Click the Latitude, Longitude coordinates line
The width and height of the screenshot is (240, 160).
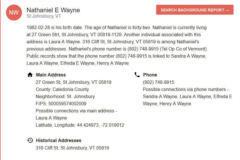tap(80, 125)
